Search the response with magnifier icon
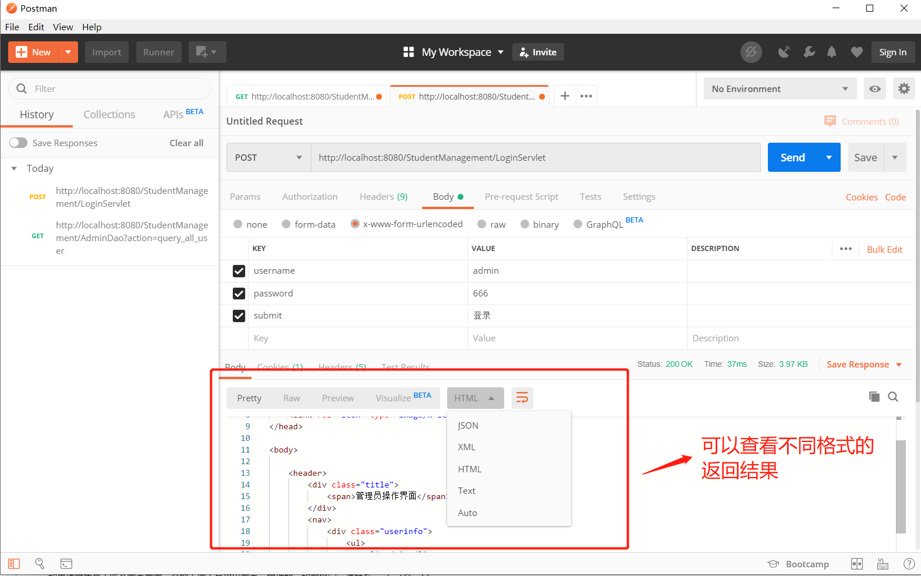Screen dimensions: 921x576 click(893, 397)
